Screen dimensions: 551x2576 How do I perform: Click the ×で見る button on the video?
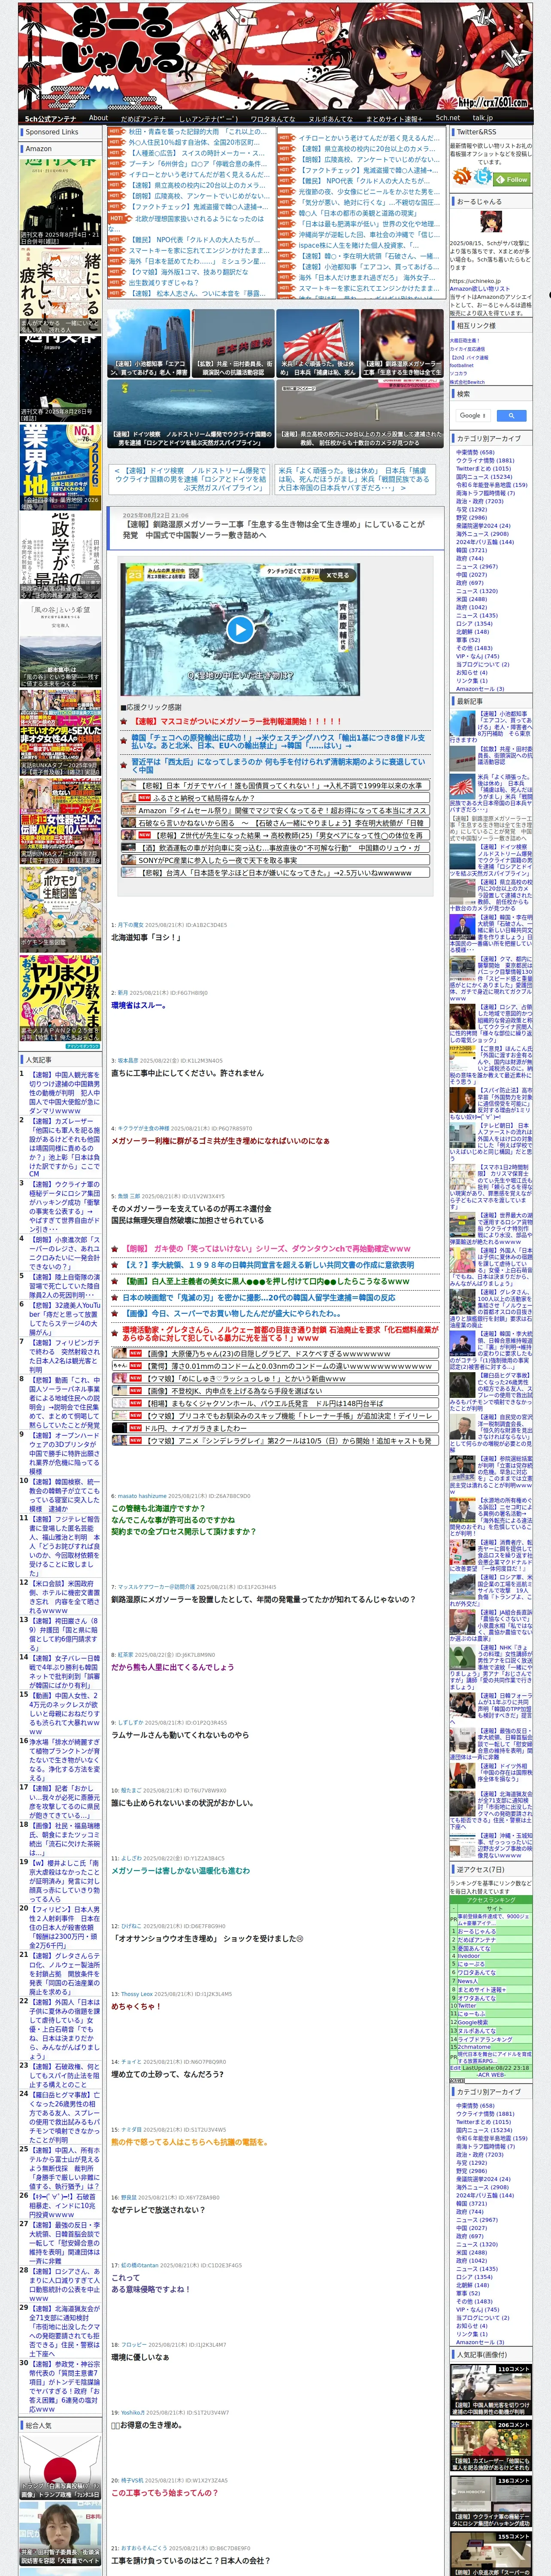tap(338, 576)
